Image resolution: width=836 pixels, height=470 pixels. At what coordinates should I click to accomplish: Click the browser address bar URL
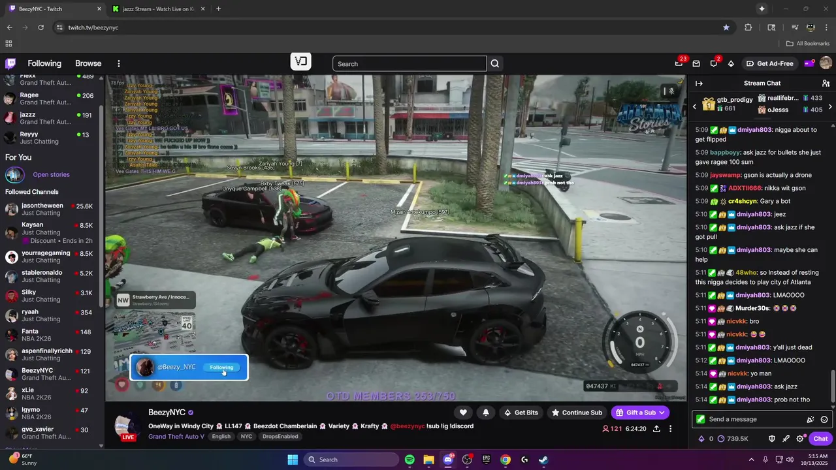[x=93, y=27]
